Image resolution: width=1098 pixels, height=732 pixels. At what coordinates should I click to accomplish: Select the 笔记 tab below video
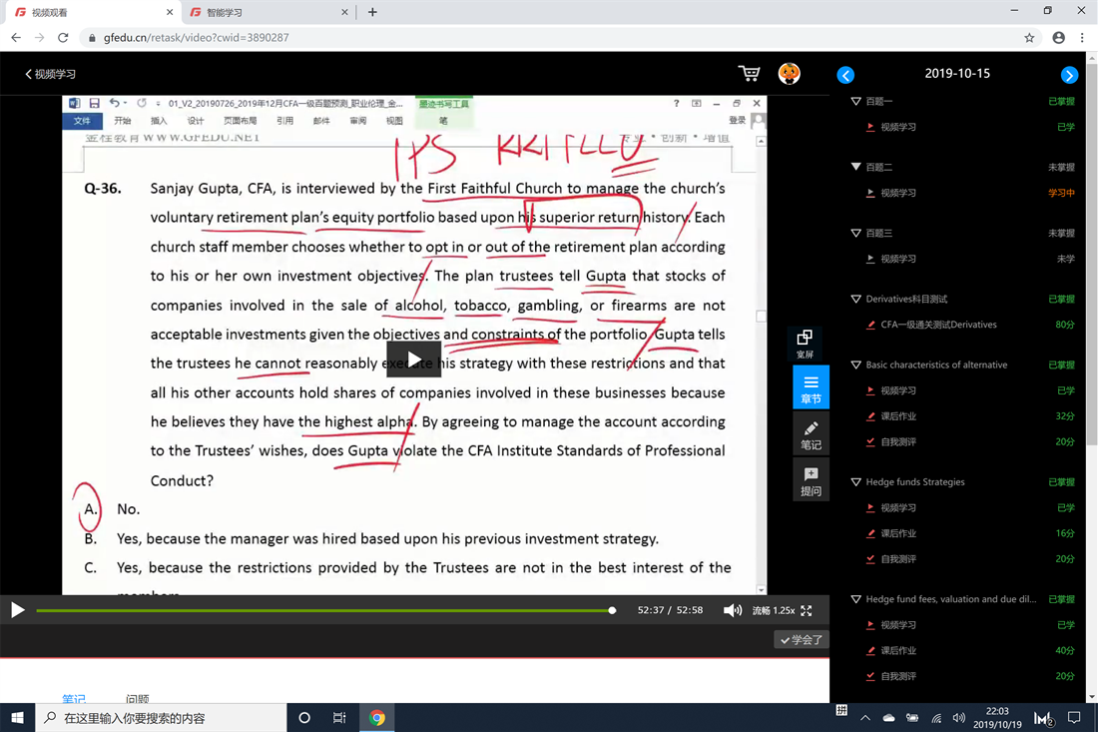coord(74,698)
